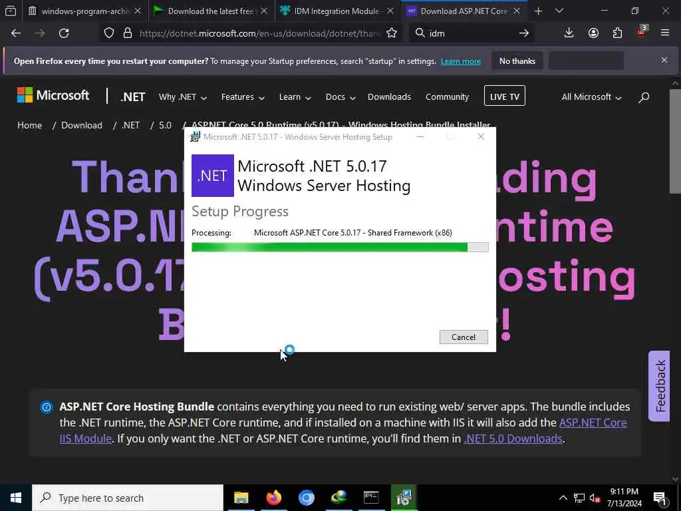Expand the Features menu
The width and height of the screenshot is (681, 511).
pyautogui.click(x=243, y=97)
